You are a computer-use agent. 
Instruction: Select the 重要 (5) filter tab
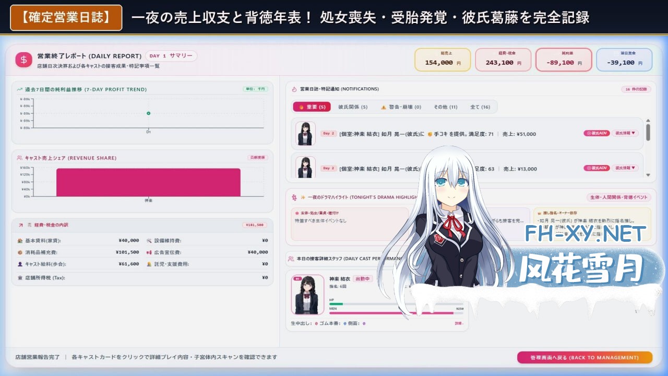pos(312,107)
